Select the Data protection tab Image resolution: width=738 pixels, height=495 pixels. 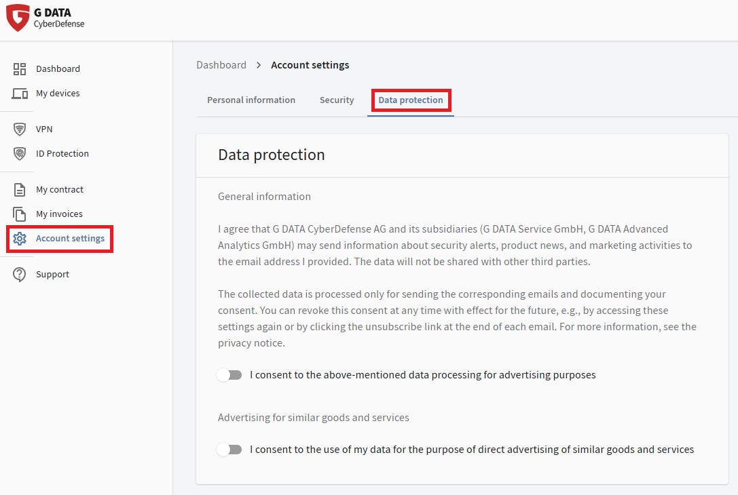coord(411,100)
